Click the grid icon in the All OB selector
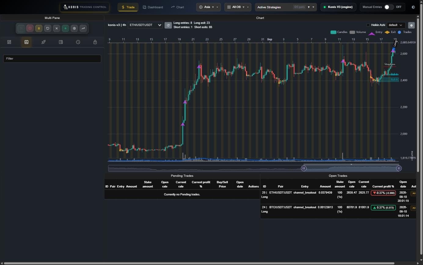Viewport: 423px width, 265px height. tap(229, 7)
